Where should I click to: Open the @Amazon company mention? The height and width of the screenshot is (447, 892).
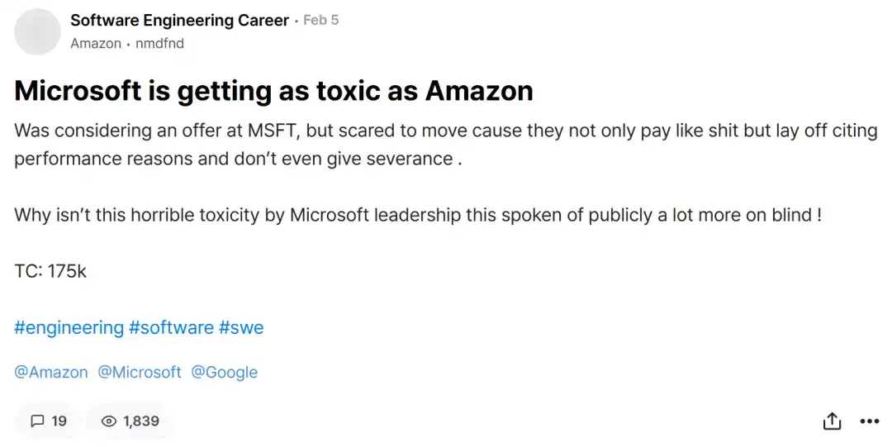pyautogui.click(x=51, y=373)
